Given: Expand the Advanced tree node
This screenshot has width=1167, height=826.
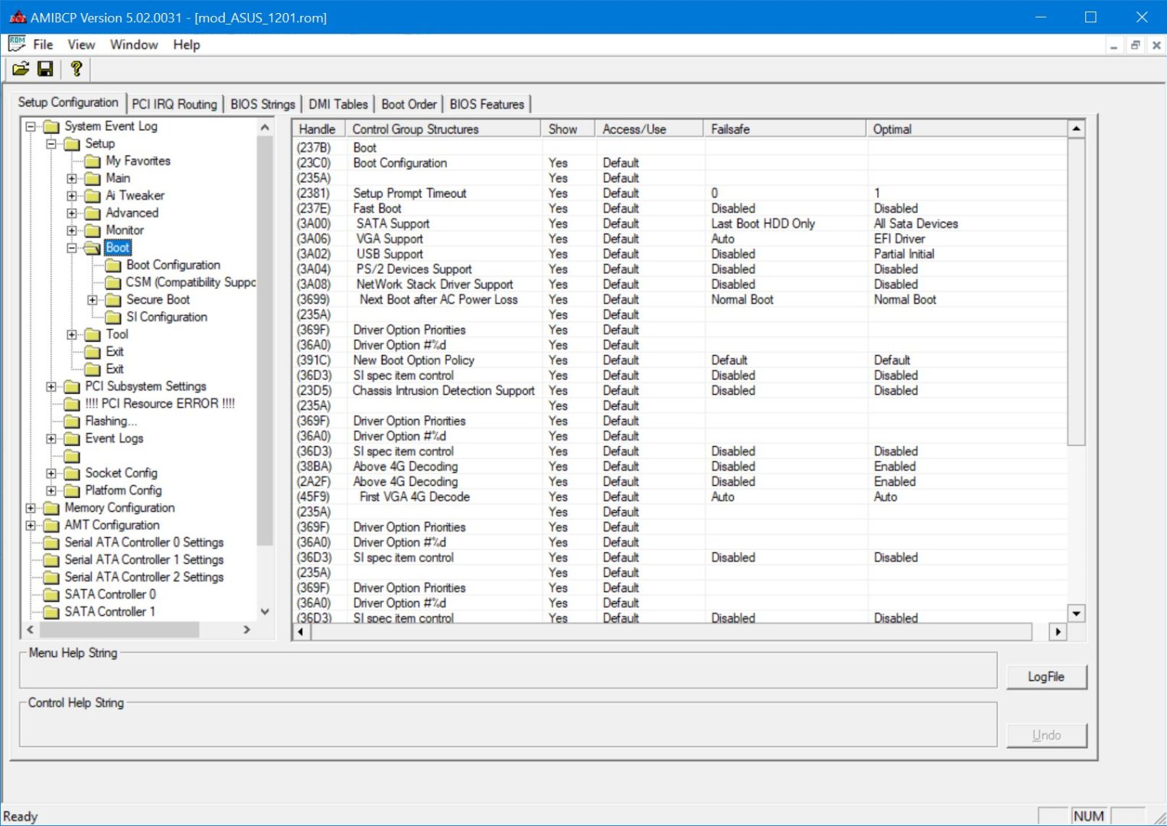Looking at the screenshot, I should click(x=72, y=213).
